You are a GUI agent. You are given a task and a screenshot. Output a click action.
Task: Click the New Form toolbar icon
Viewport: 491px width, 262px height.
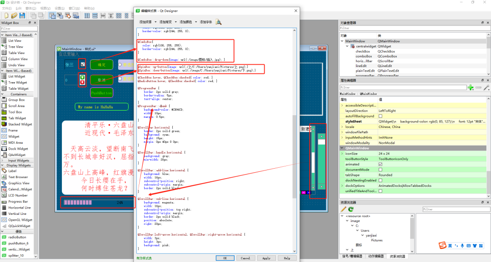6,15
